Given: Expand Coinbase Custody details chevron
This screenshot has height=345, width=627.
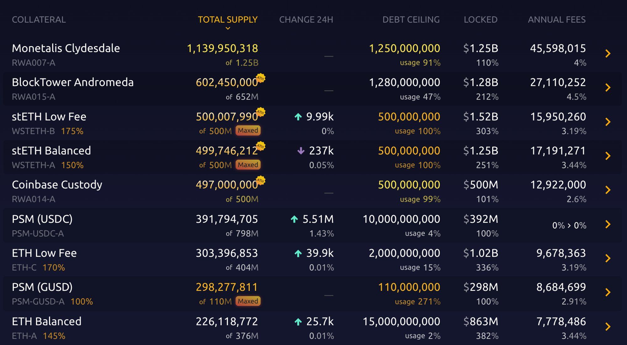Looking at the screenshot, I should (x=608, y=190).
